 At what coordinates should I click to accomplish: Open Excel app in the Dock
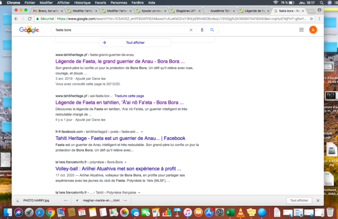(230, 212)
